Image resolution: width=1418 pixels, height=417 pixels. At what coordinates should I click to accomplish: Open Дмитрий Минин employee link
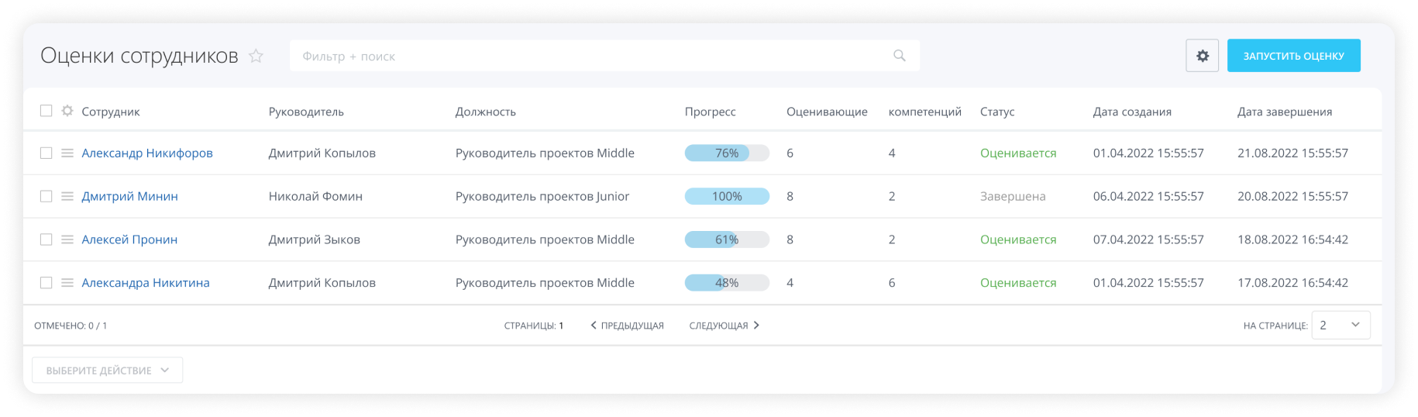[129, 197]
